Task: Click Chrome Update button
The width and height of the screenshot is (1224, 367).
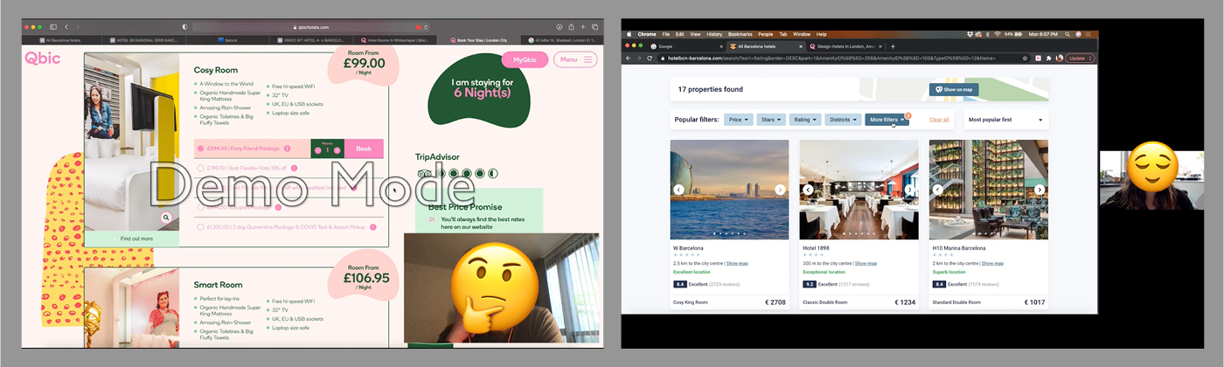Action: pyautogui.click(x=1080, y=58)
